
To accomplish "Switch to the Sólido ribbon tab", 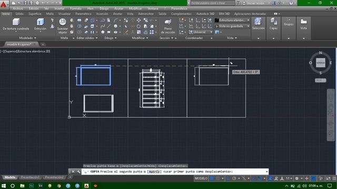I will click(19, 14).
